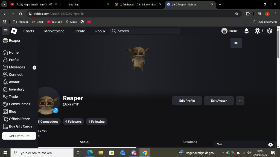Open the Chrome apps grid bookmark
The image size is (280, 157).
pos(4,22)
